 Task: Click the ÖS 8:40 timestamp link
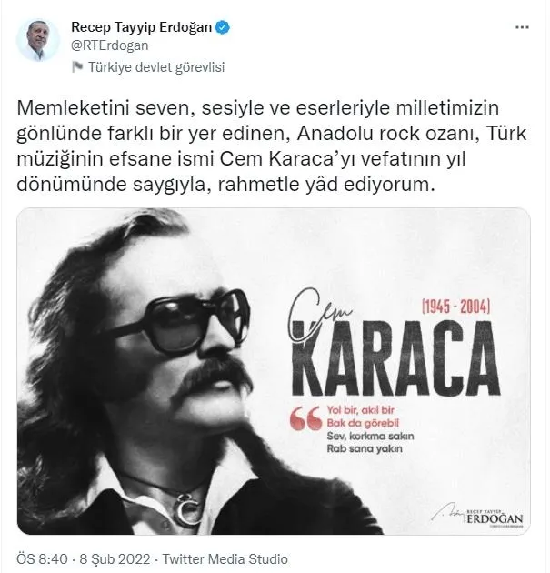click(43, 559)
